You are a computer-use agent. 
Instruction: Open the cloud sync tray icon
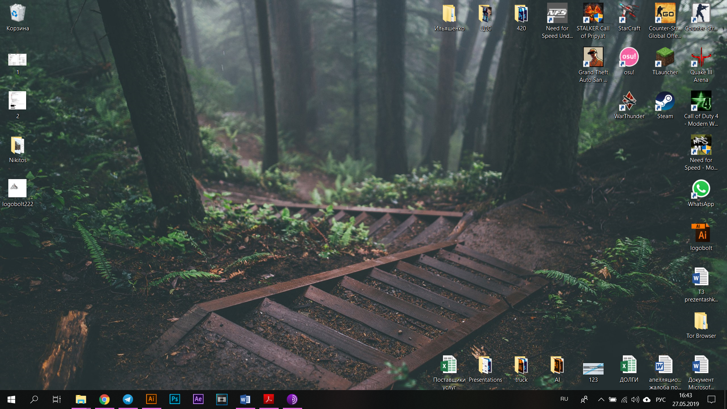point(647,400)
